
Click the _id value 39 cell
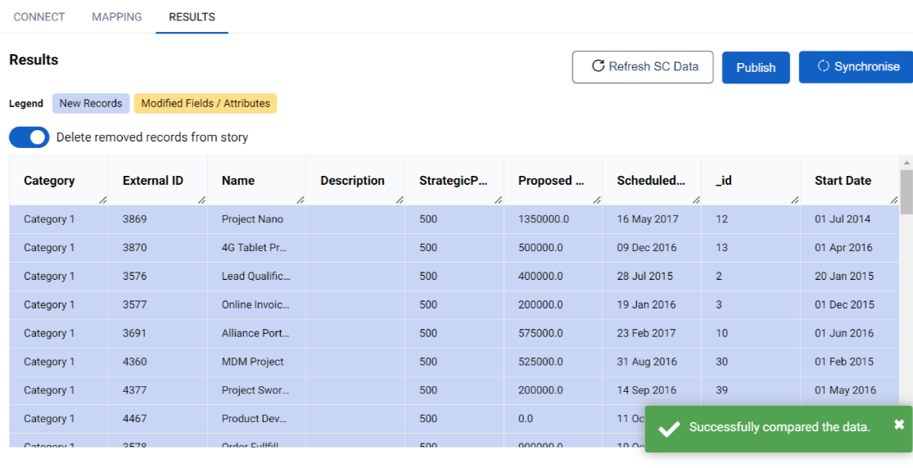(751, 390)
